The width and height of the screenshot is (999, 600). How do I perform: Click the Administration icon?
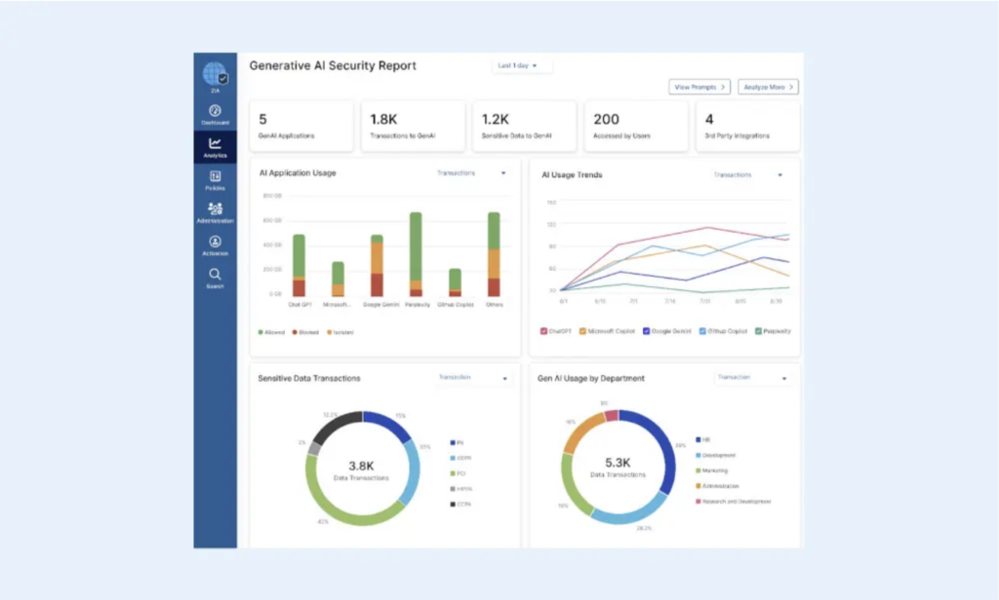pos(215,212)
